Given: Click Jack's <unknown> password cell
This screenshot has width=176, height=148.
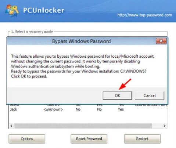Looking at the screenshot, I should (53, 109).
